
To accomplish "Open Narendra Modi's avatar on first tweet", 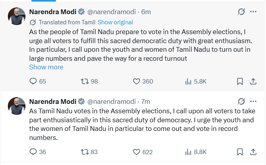I will [x=17, y=16].
